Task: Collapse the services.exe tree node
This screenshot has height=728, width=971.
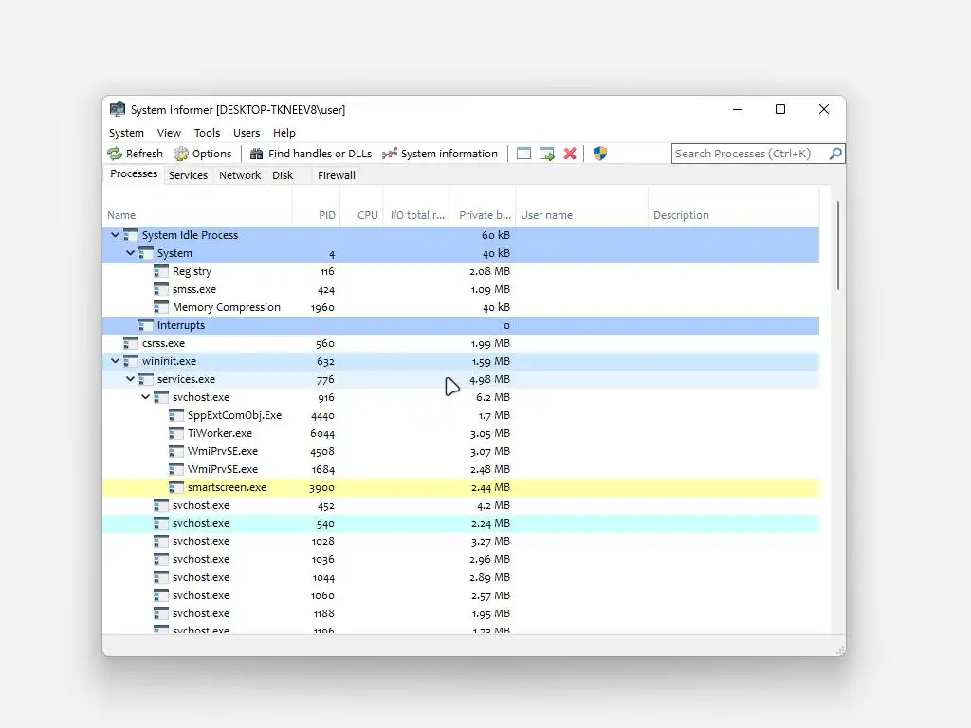Action: pos(130,379)
